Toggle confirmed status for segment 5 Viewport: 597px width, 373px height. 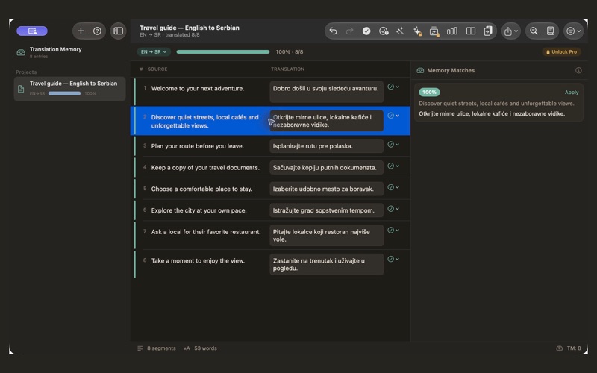pos(390,187)
